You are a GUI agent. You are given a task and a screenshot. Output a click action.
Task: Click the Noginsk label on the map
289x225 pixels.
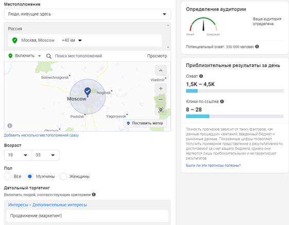coord(104,93)
